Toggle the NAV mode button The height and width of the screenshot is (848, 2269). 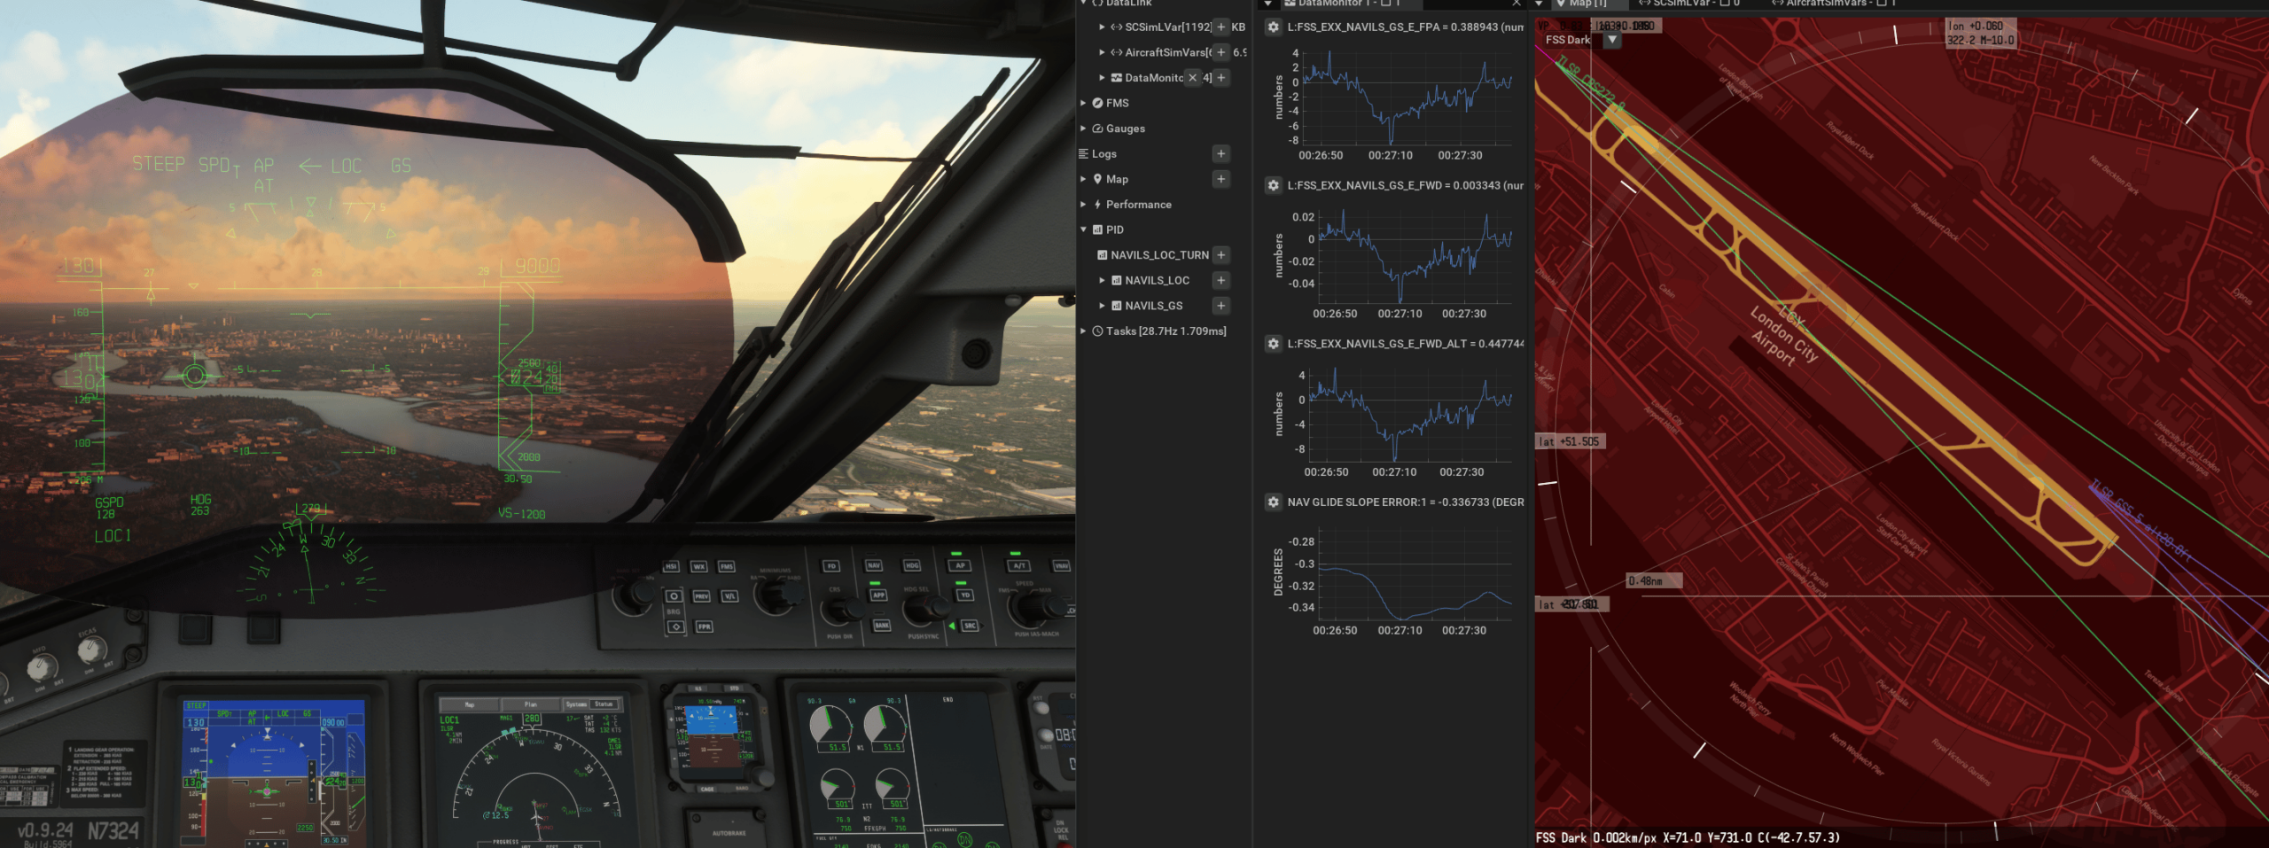[874, 565]
